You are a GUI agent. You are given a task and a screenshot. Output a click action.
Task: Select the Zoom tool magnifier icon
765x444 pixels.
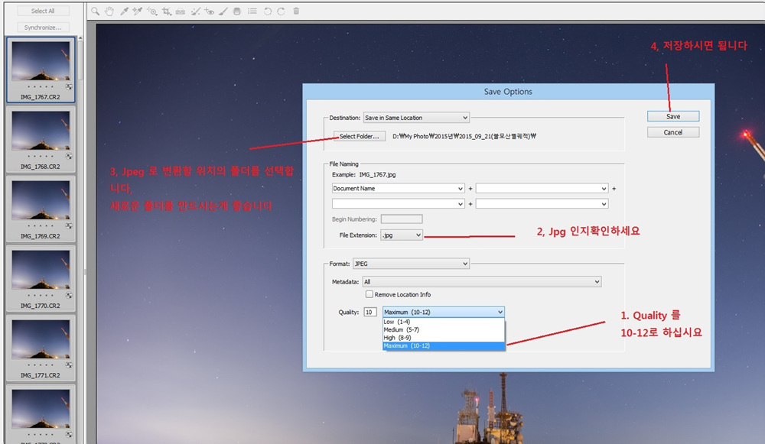coord(95,11)
